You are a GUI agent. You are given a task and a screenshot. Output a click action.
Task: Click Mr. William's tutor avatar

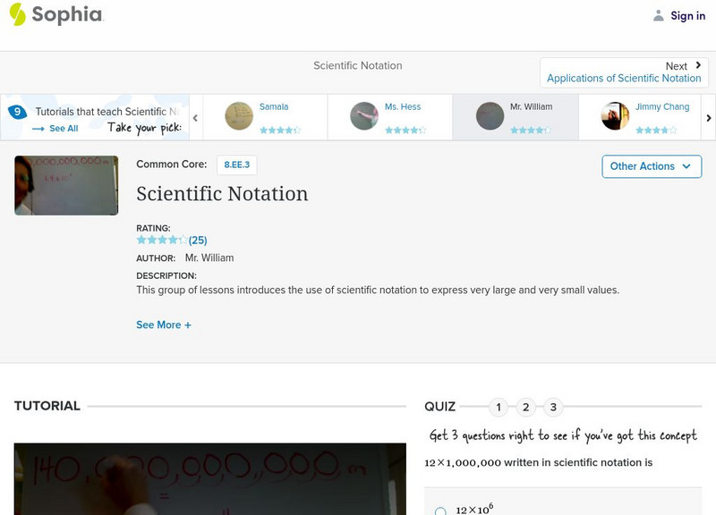tap(489, 116)
